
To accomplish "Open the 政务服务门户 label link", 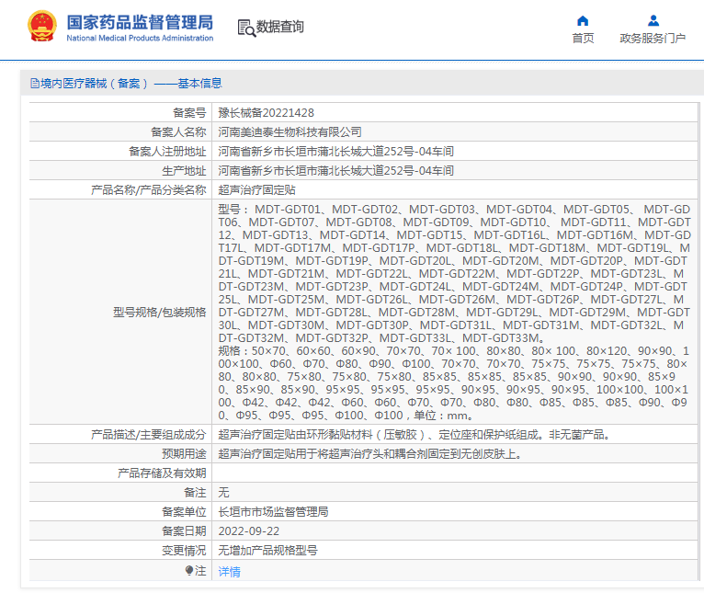I will click(x=653, y=39).
